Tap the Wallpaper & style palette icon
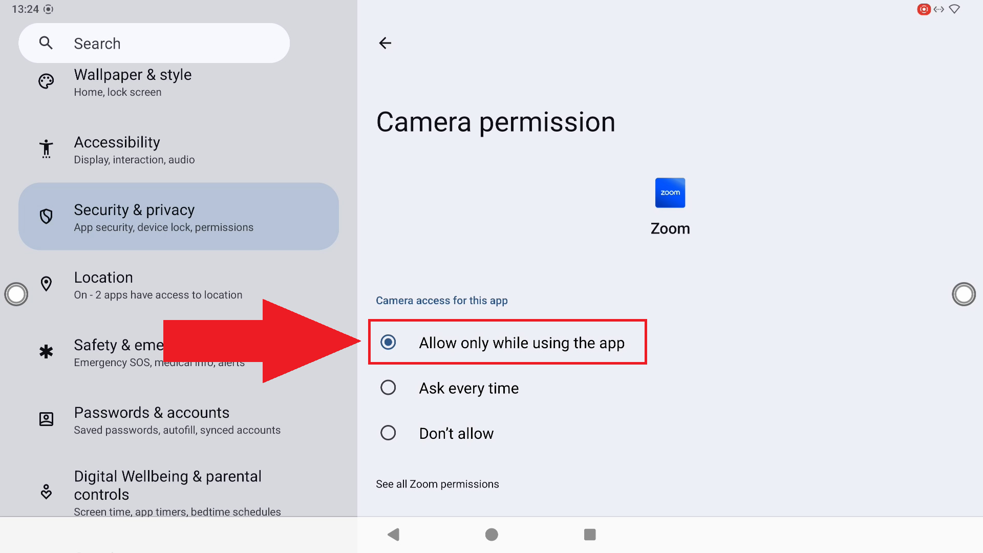This screenshot has width=983, height=553. coord(46,81)
